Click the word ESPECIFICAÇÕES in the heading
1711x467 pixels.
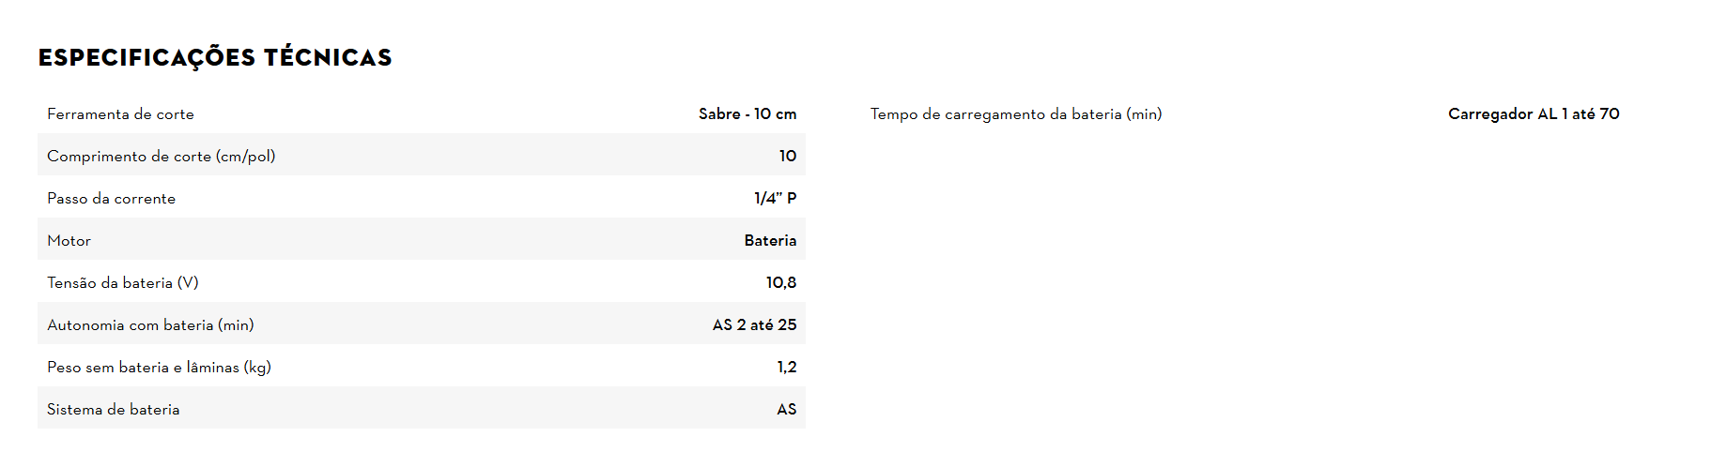[146, 58]
